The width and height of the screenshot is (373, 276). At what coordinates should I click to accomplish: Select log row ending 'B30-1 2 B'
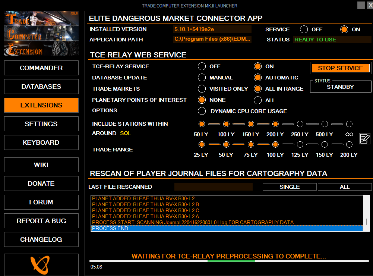(x=227, y=204)
